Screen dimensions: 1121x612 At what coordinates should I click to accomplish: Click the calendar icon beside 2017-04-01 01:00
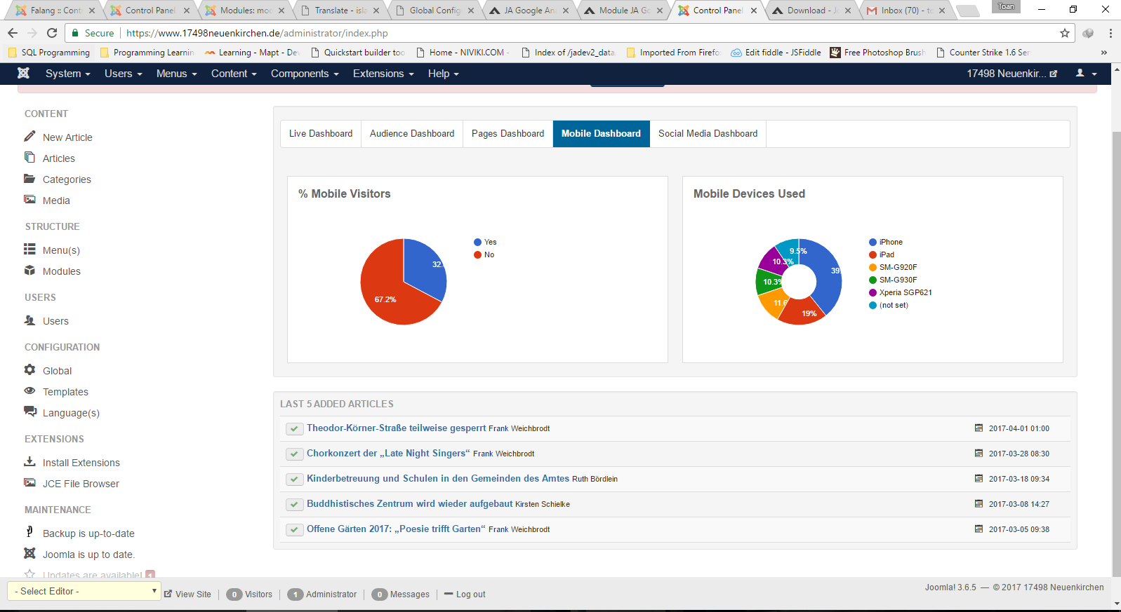(979, 428)
